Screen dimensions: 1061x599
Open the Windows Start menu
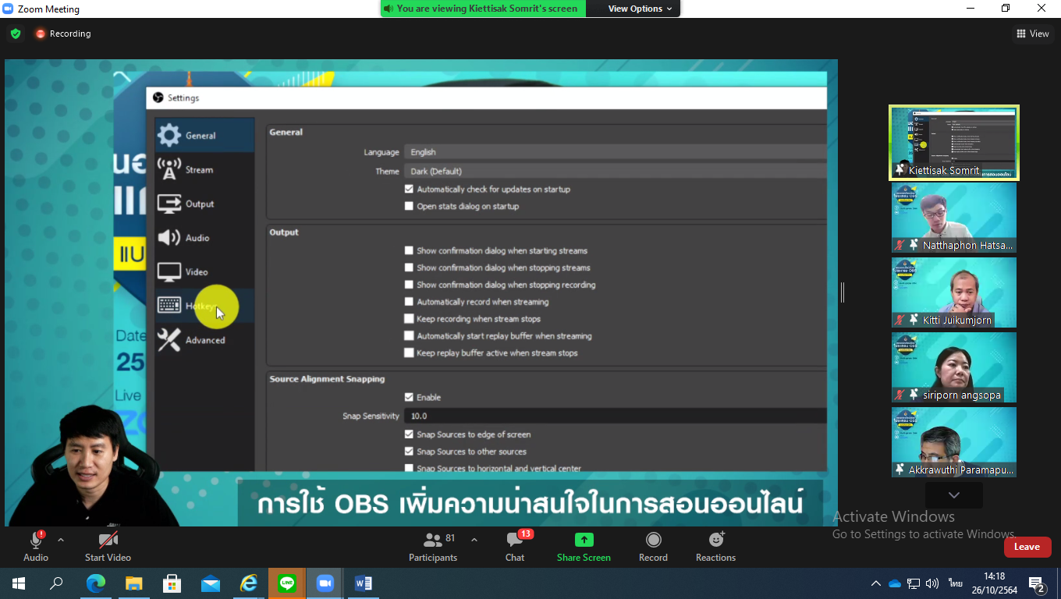click(19, 583)
